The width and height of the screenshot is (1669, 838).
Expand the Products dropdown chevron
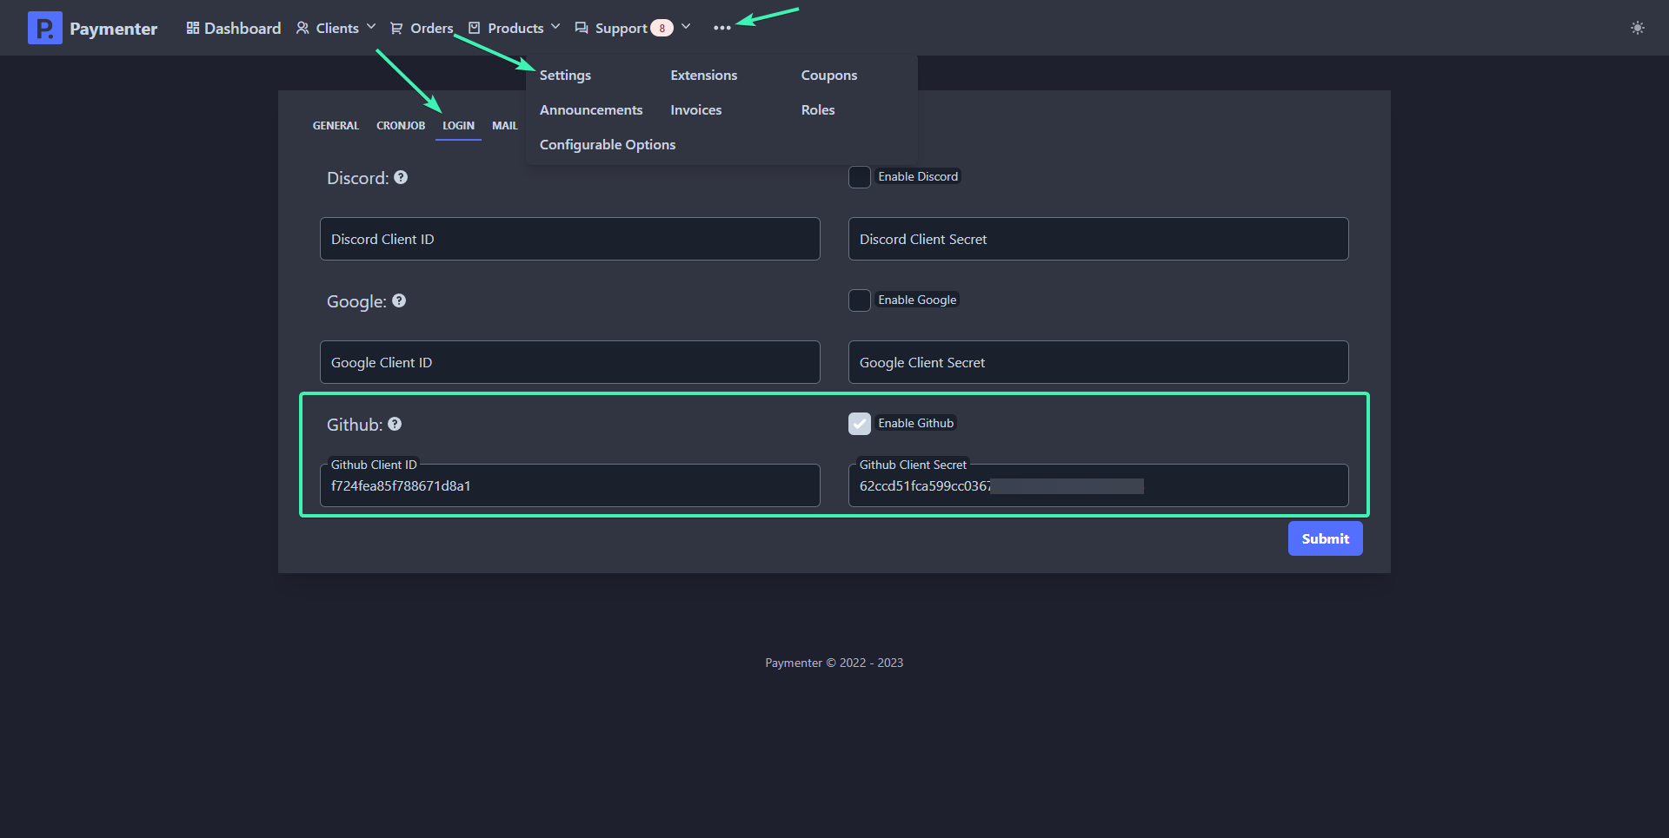coord(555,27)
